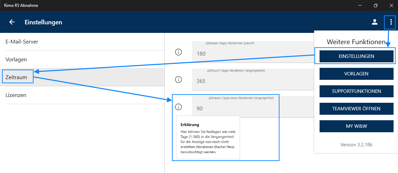Click the Einstellungen page title
Image resolution: width=398 pixels, height=173 pixels.
pos(43,22)
